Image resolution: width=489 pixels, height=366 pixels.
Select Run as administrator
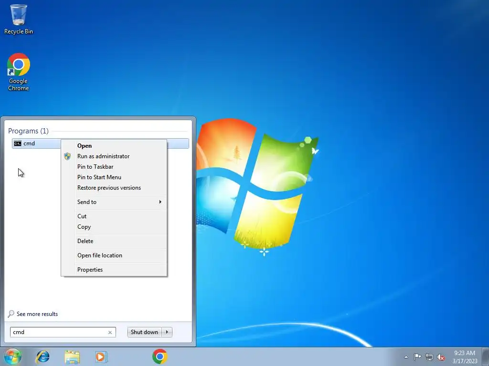tap(114, 156)
